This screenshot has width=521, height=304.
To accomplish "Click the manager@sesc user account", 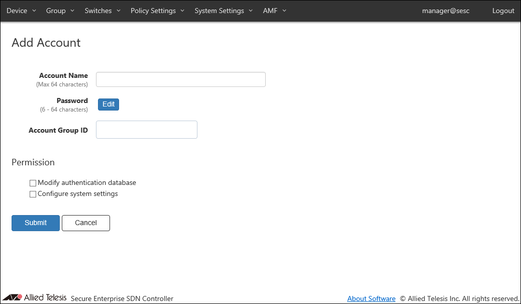I will (x=446, y=11).
